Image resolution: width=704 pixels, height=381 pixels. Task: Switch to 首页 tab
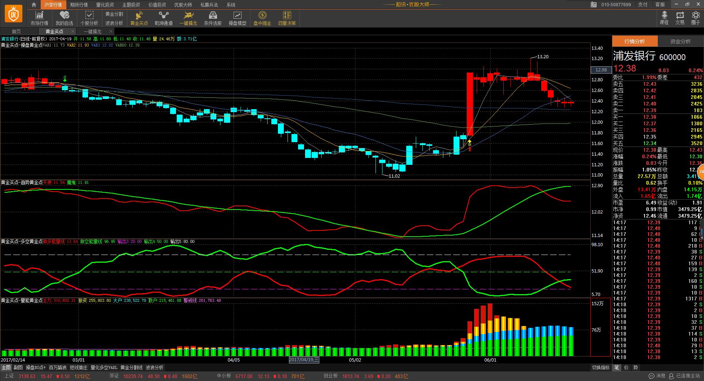(16, 32)
